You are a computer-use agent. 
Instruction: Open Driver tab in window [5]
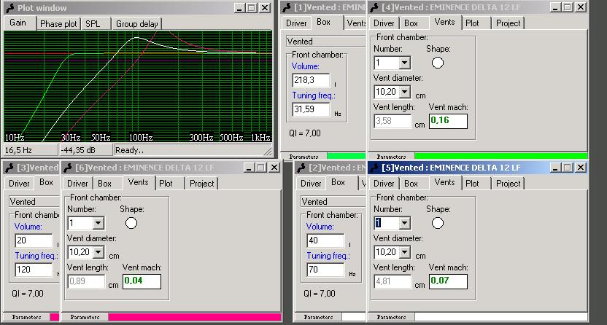[384, 184]
